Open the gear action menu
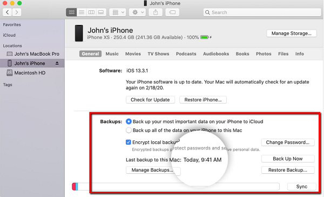324x197 pixels. (138, 12)
